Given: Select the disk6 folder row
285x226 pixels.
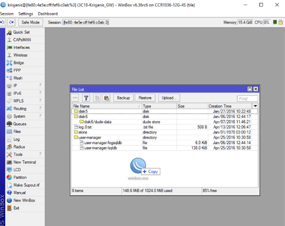Looking at the screenshot, I should click(164, 117).
